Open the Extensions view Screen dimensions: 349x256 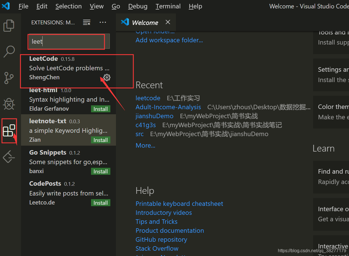(9, 130)
